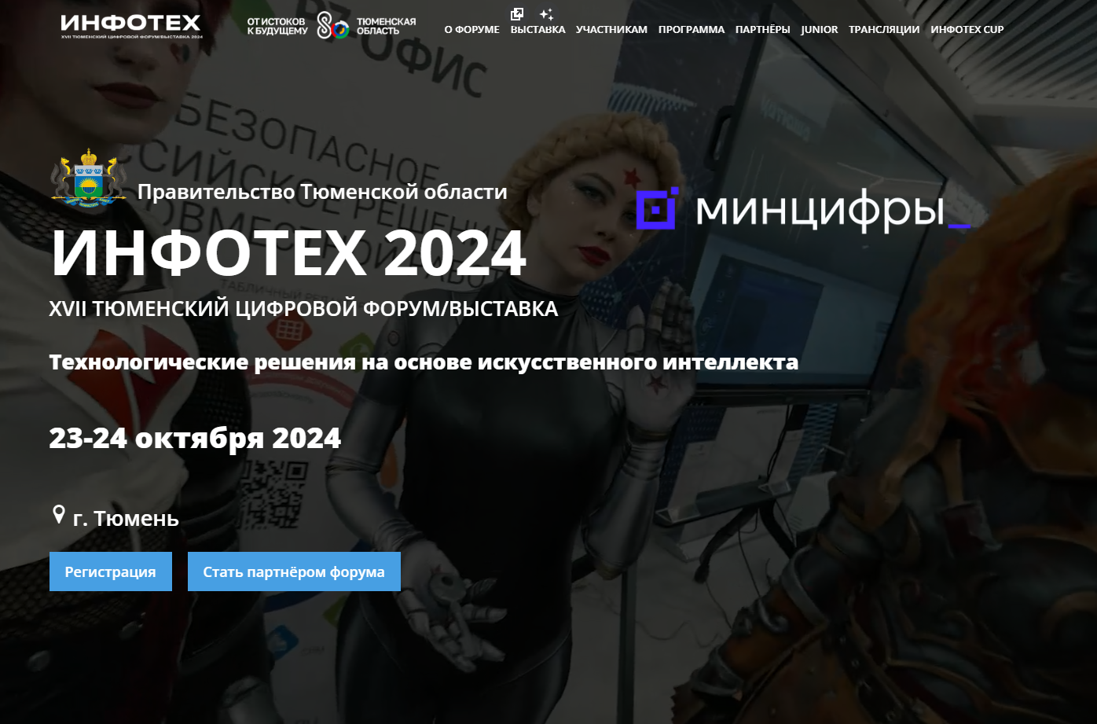Open the ТРАНСЛЯЦИИ menu item
Image resolution: width=1097 pixels, height=724 pixels.
click(884, 30)
